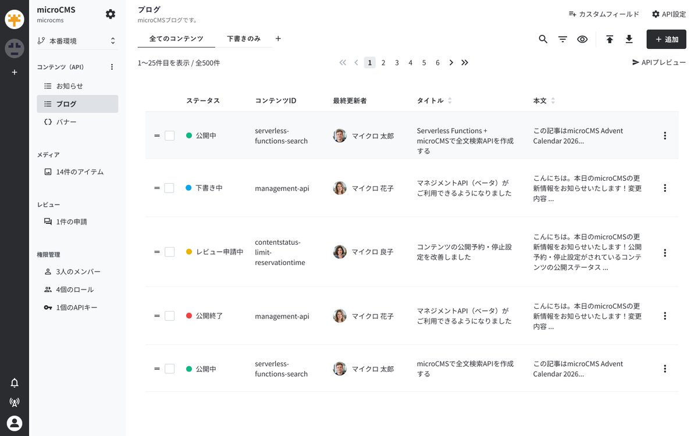This screenshot has width=698, height=436.
Task: Select current page 1 in pagination
Action: coord(369,62)
